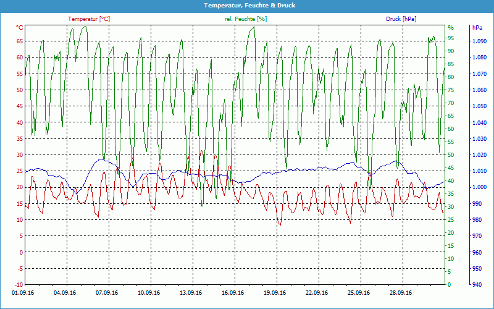
Task: Click the date label "19.09.16"
Action: pyautogui.click(x=275, y=293)
